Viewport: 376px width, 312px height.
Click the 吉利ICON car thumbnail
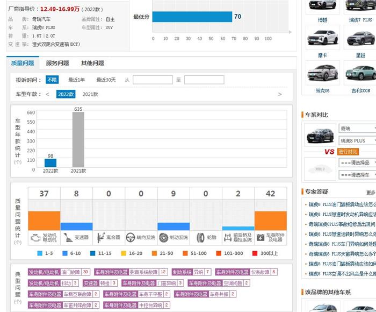tap(360, 73)
